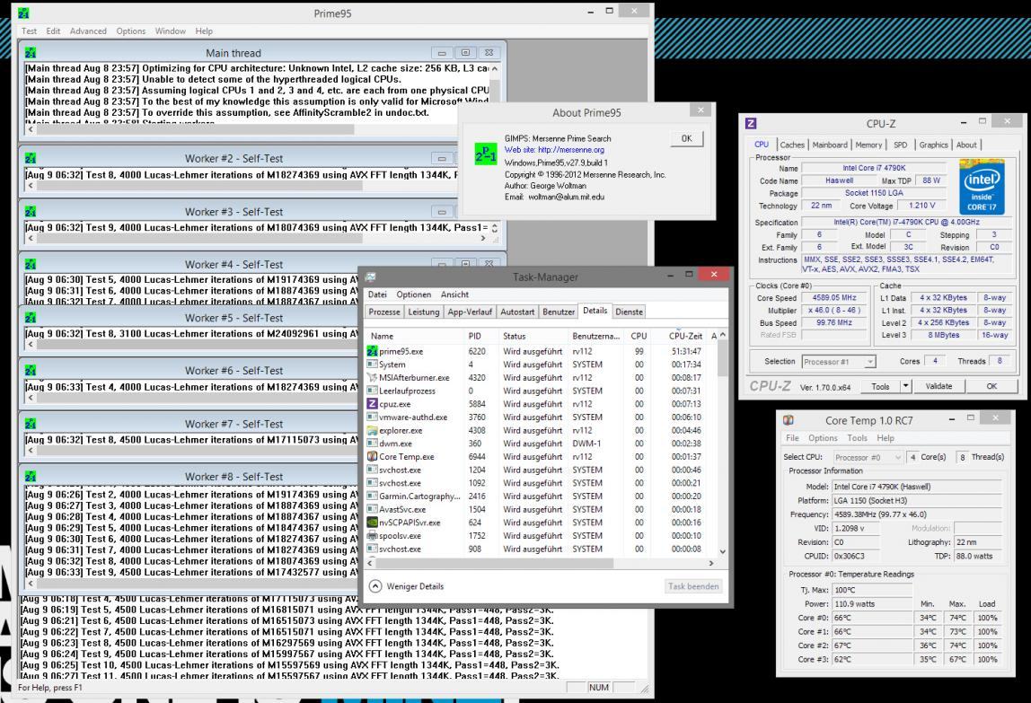This screenshot has height=703, width=1031.
Task: Open the Datei menu in Task-Manager
Action: tap(377, 294)
